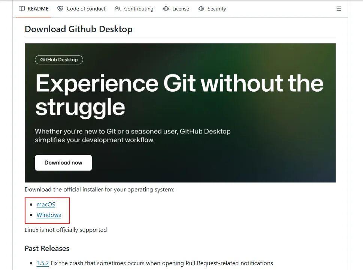This screenshot has height=270, width=363.
Task: Open the Windows installer link
Action: pos(49,215)
